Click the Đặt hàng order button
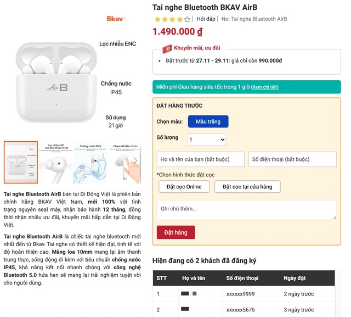This screenshot has width=351, height=317. click(175, 232)
